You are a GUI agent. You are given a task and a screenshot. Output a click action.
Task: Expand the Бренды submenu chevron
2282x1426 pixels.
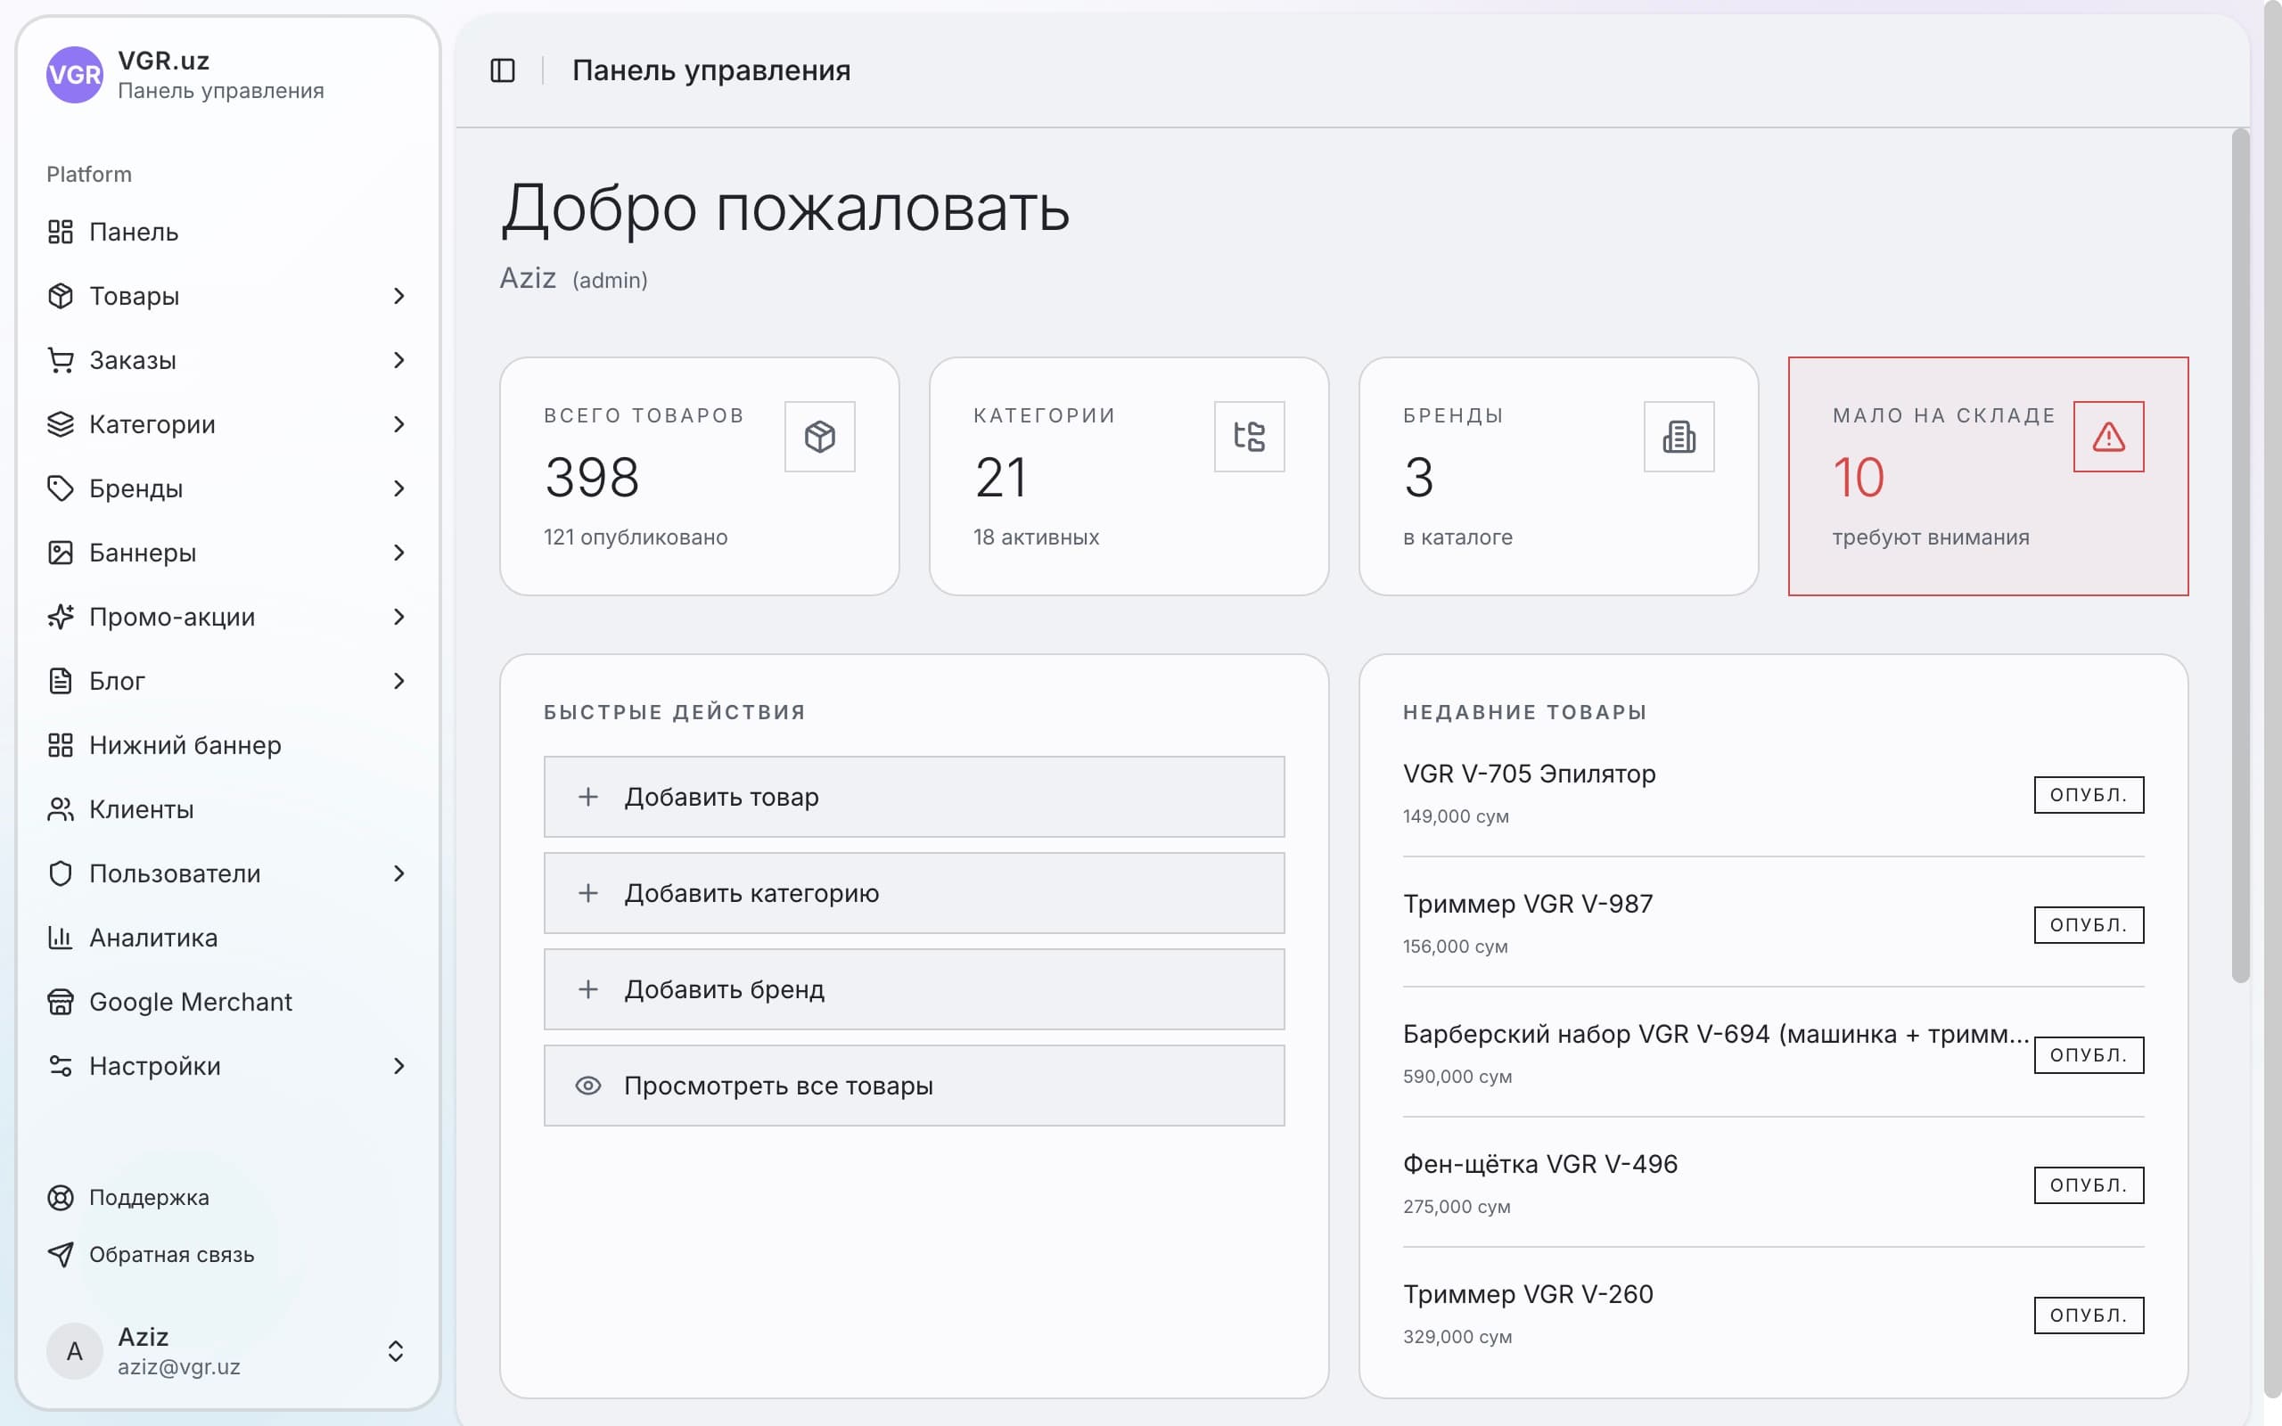point(398,488)
